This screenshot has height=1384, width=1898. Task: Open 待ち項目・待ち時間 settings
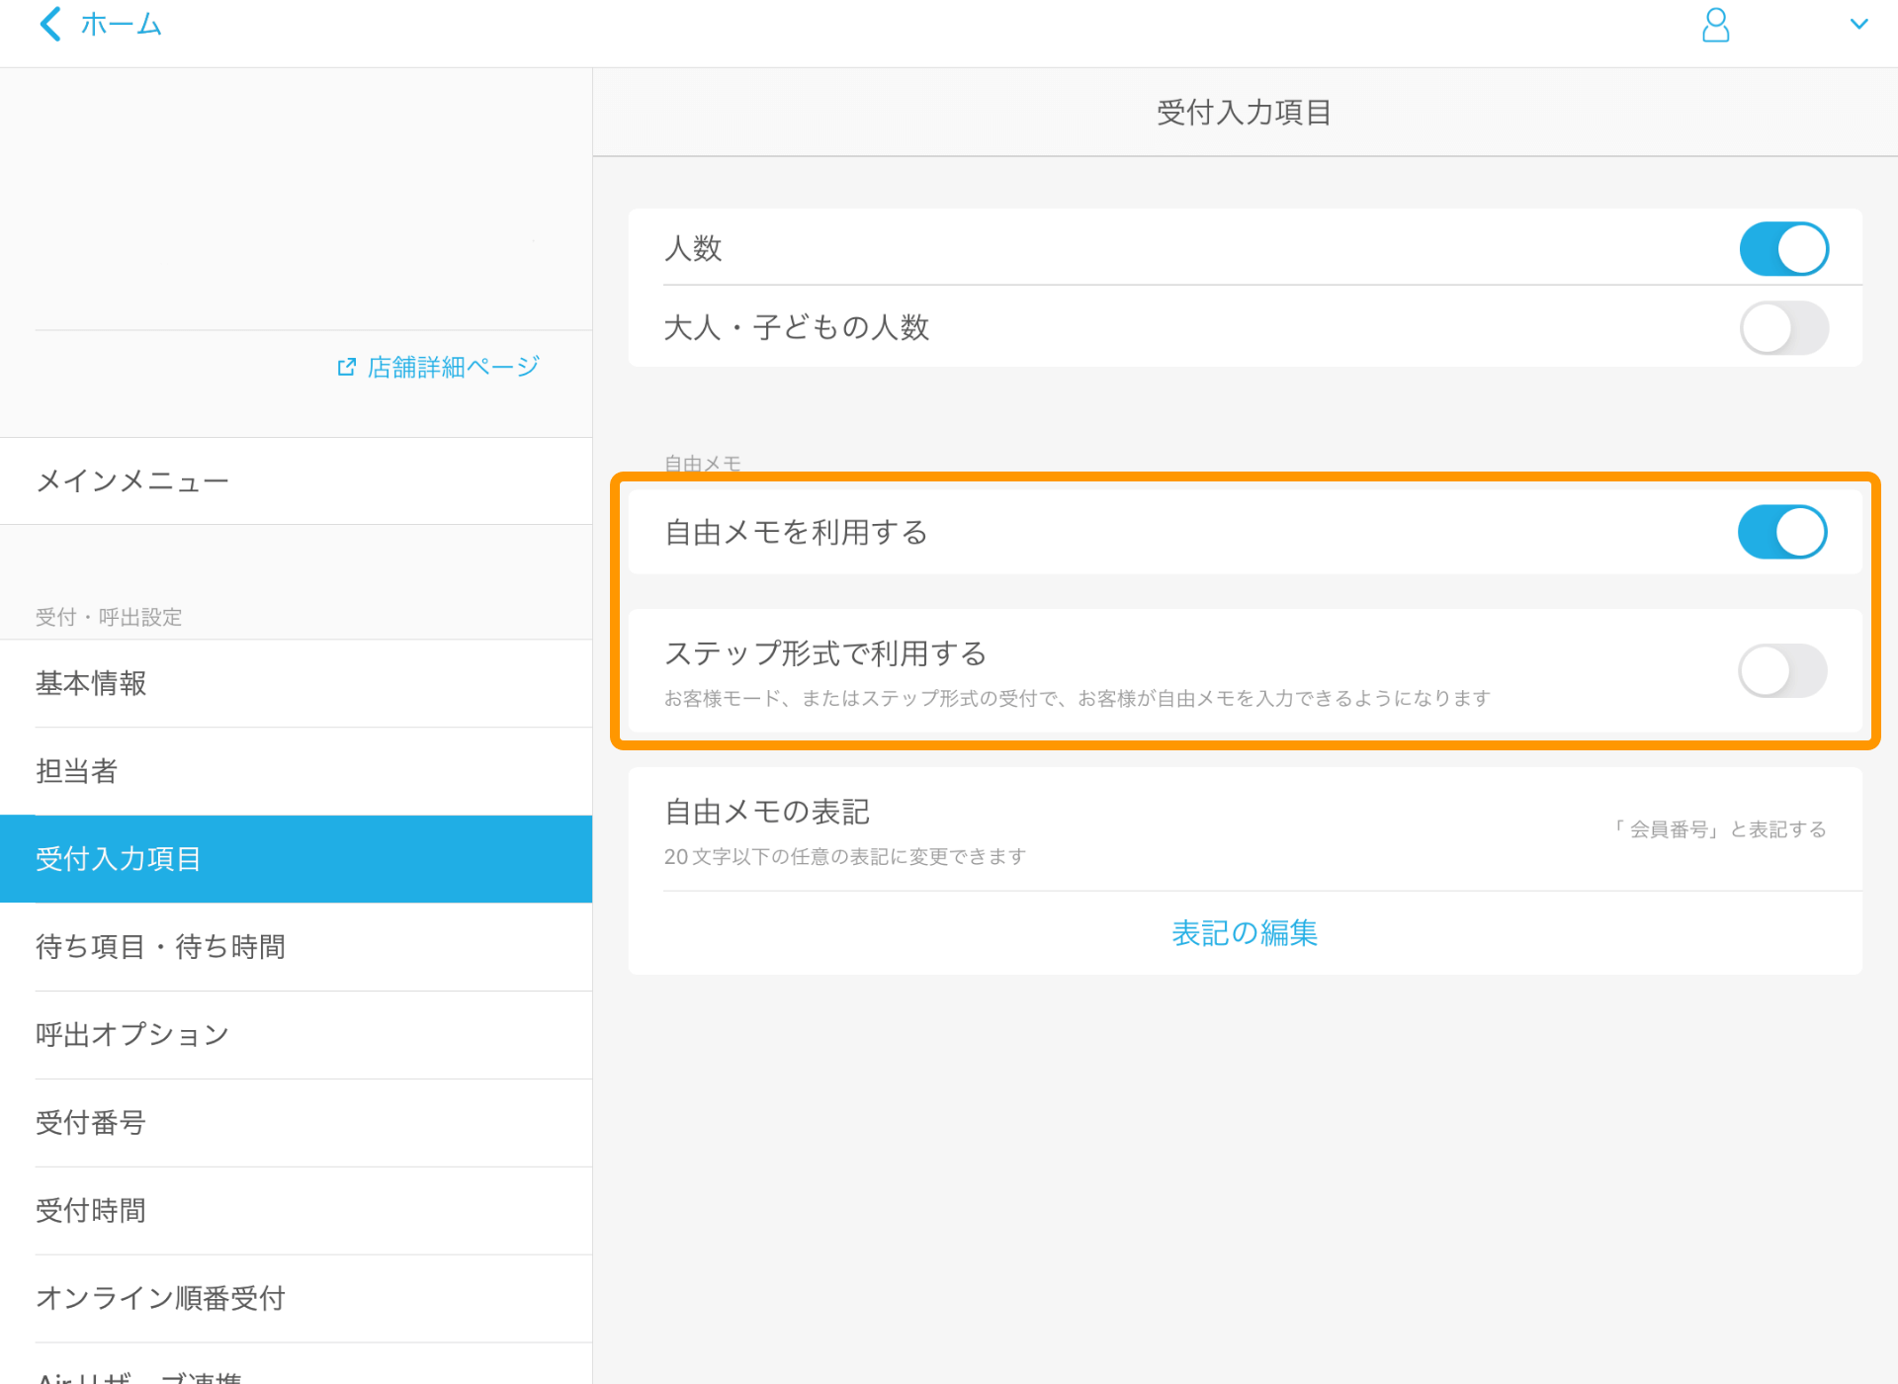[160, 947]
